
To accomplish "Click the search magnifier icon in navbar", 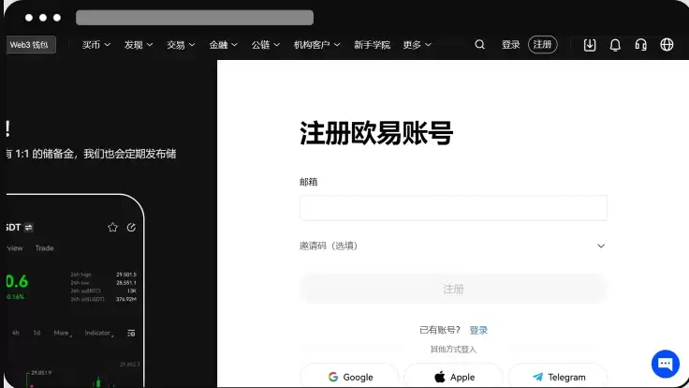I will point(480,44).
